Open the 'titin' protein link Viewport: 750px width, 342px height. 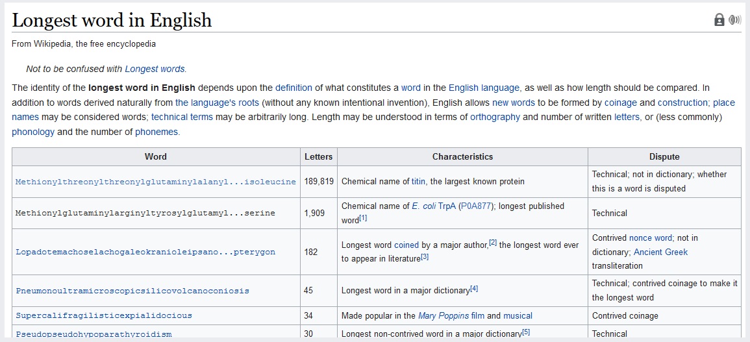click(x=418, y=182)
